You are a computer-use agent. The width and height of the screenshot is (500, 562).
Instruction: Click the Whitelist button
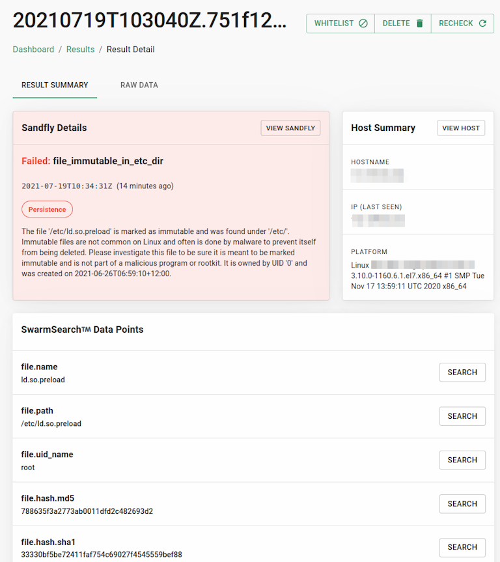click(340, 23)
